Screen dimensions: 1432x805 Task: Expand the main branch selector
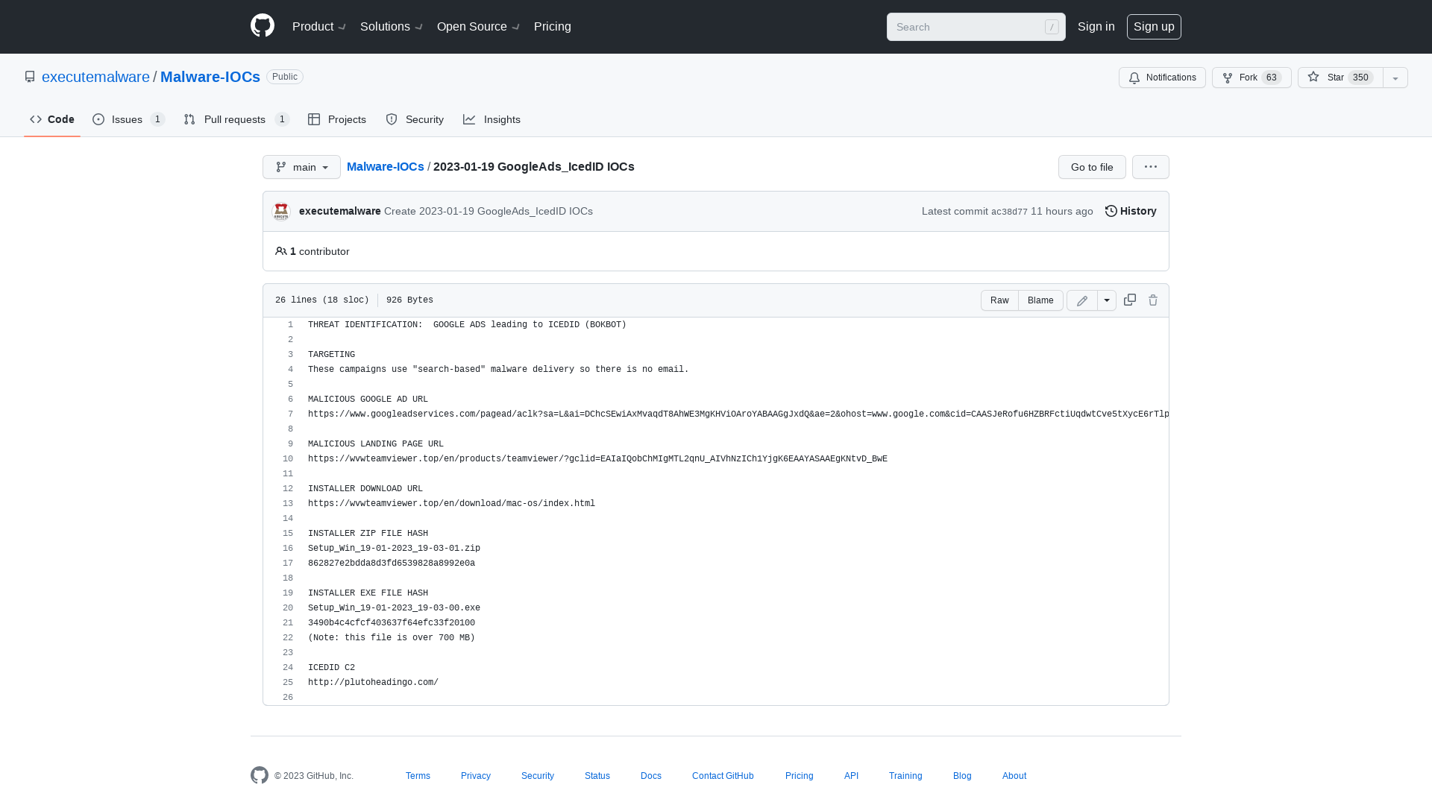click(x=301, y=167)
